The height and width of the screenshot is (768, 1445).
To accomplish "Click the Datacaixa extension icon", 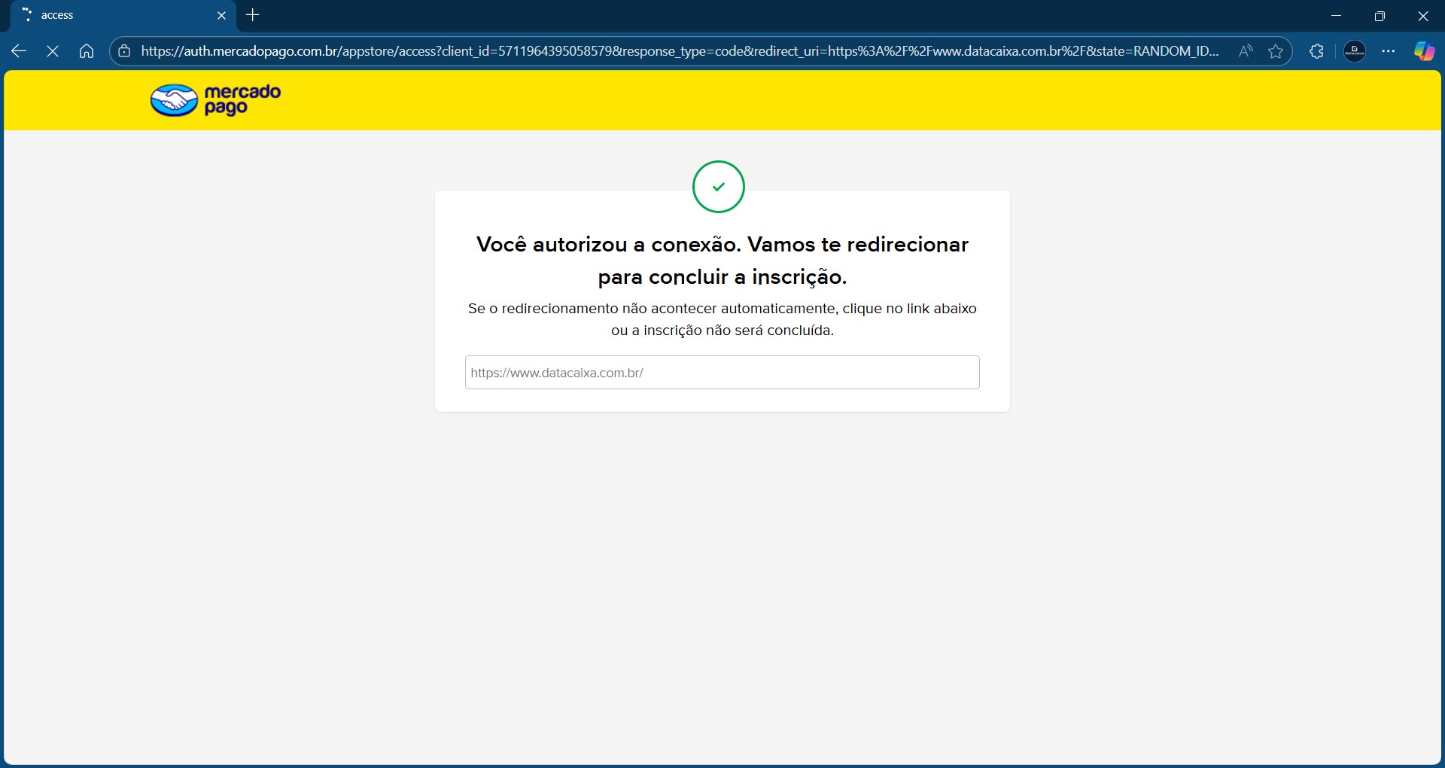I will click(x=1354, y=51).
